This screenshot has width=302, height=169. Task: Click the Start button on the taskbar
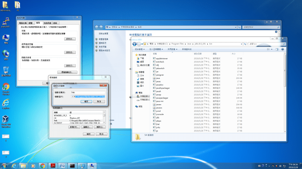click(x=4, y=165)
